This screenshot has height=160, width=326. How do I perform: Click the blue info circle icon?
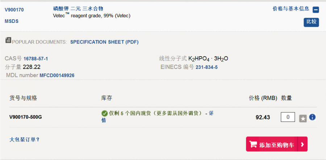click(312, 117)
